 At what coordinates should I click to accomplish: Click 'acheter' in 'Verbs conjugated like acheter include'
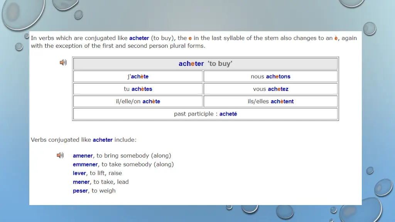tap(103, 140)
